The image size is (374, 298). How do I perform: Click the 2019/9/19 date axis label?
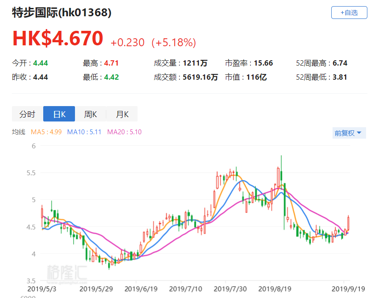pos(348,289)
